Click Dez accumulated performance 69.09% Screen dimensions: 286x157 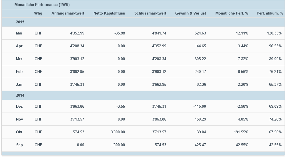click(275, 107)
